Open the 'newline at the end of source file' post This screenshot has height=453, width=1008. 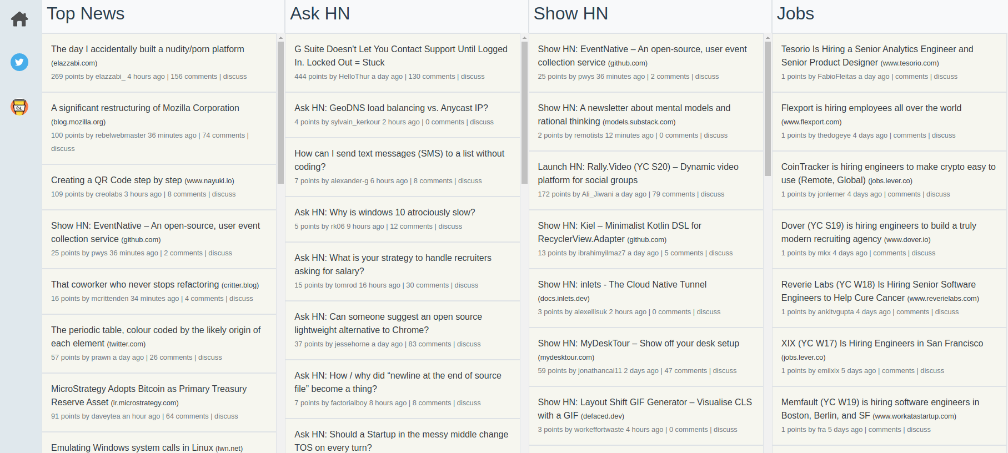[398, 382]
